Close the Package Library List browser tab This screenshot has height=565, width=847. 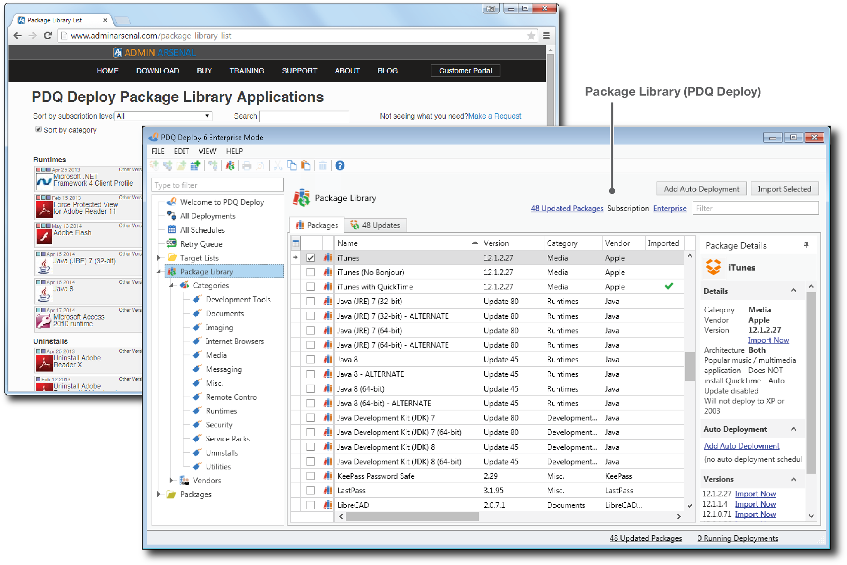coord(105,20)
